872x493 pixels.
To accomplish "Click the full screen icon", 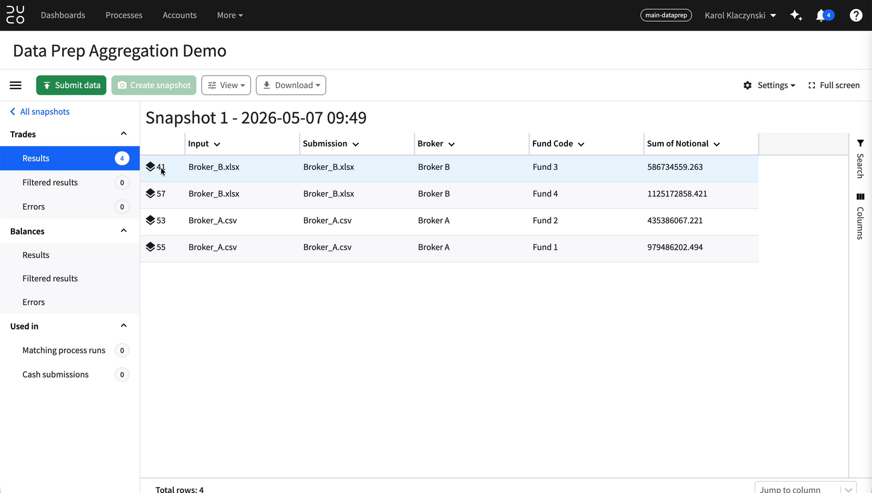I will [812, 85].
